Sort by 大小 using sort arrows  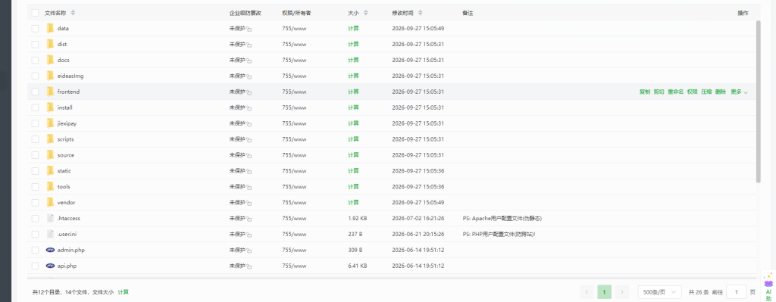366,13
